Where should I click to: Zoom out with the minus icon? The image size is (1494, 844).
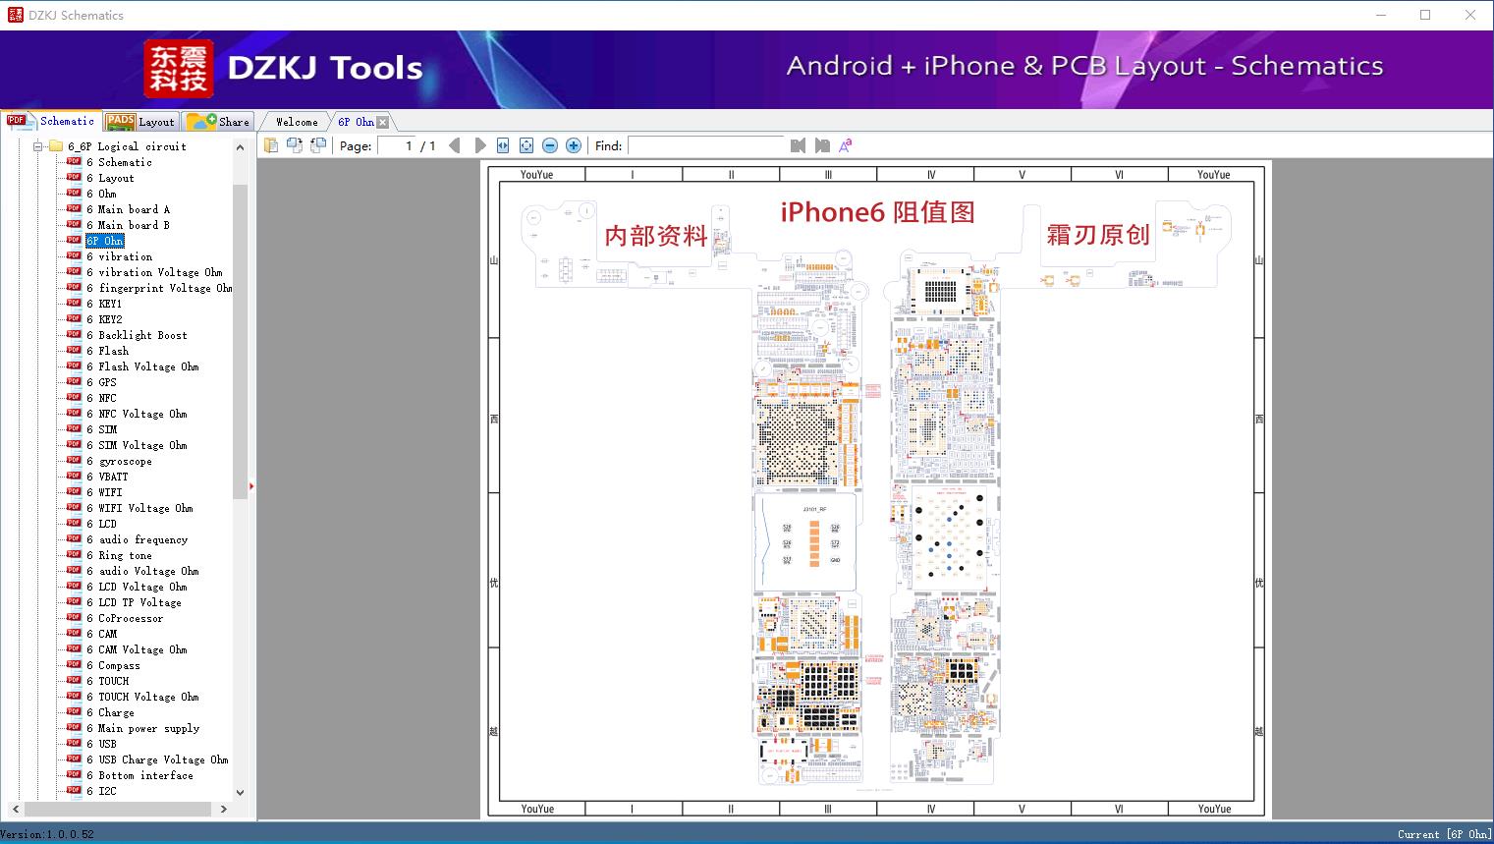tap(550, 145)
